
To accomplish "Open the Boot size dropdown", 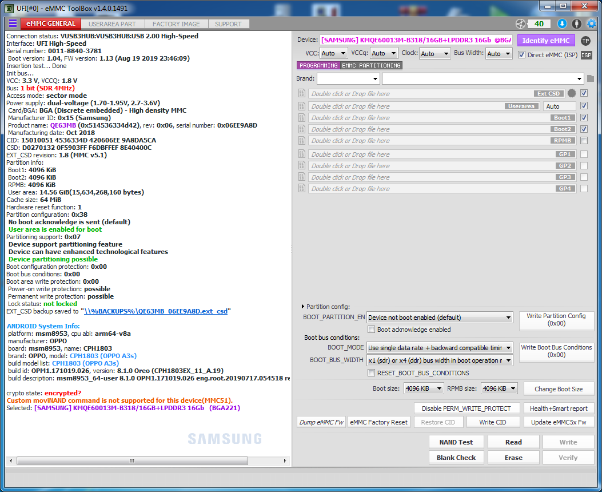I will pyautogui.click(x=424, y=388).
